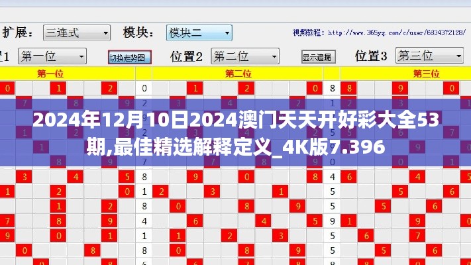Open the 位置1 dropdown set to 第一位
471x265 pixels.
point(52,56)
